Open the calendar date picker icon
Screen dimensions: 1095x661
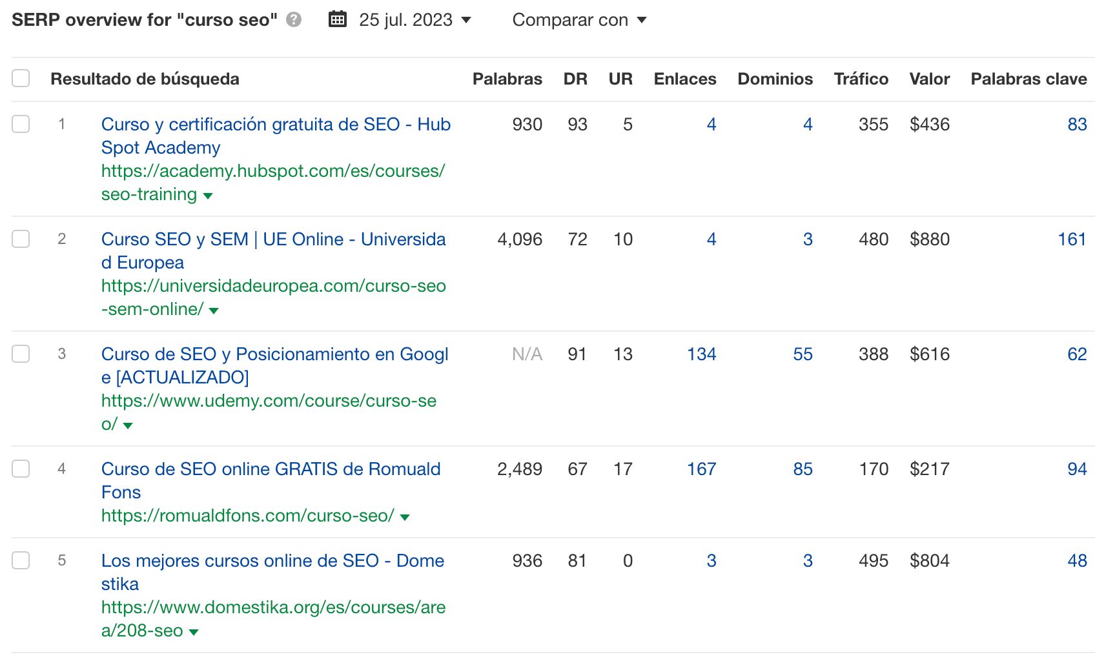(x=337, y=19)
